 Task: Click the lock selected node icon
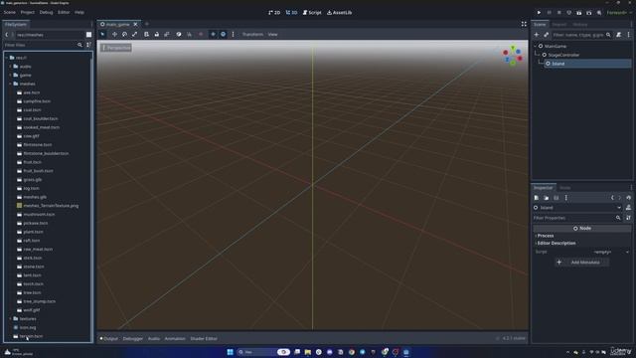(157, 35)
